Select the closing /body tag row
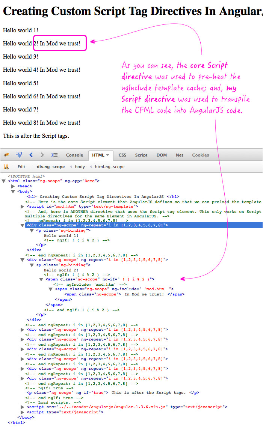The height and width of the screenshot is (434, 263). coord(26,417)
